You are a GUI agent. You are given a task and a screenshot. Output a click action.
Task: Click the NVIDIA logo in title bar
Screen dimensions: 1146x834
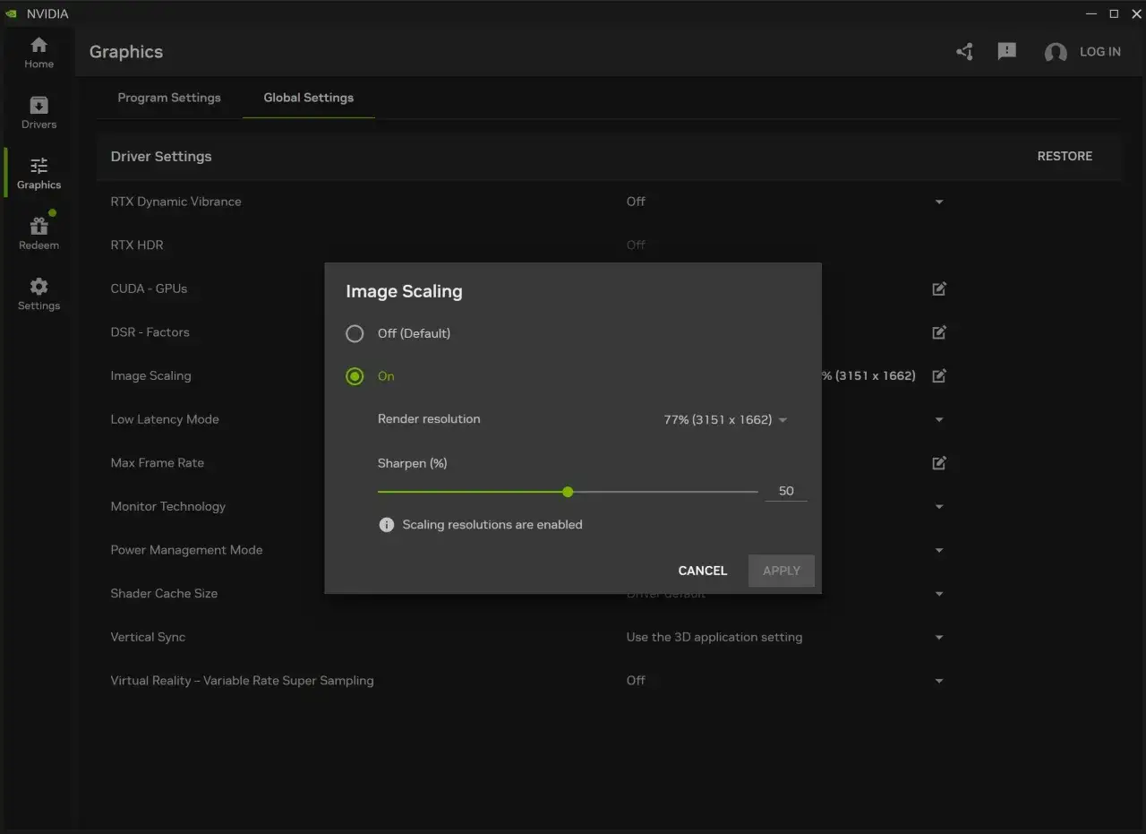coord(11,13)
